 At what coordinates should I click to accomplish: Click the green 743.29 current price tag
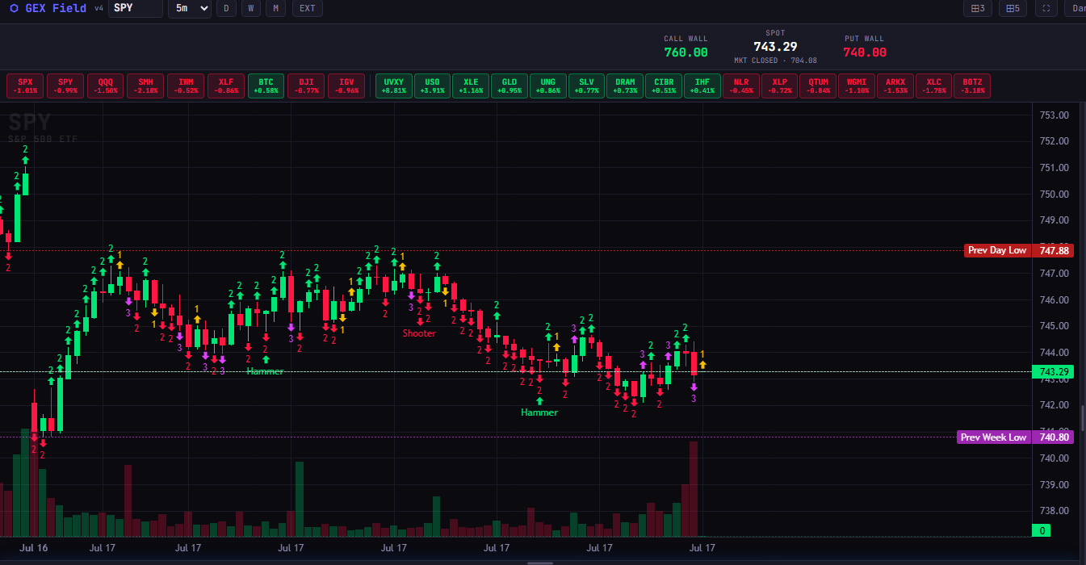point(1053,372)
